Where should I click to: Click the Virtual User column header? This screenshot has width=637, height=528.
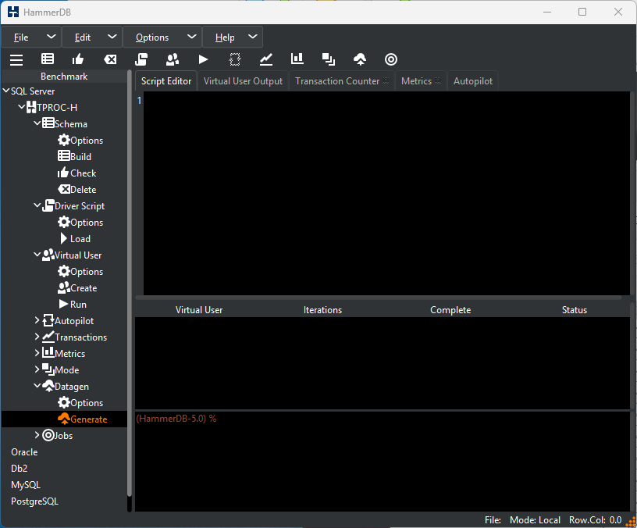pos(199,310)
